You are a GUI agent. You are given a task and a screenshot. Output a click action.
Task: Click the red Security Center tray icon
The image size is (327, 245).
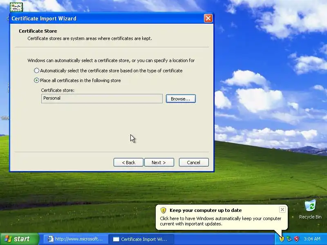pos(296,239)
